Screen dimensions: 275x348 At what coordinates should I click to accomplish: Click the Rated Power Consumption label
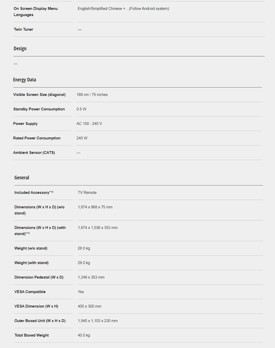click(37, 138)
